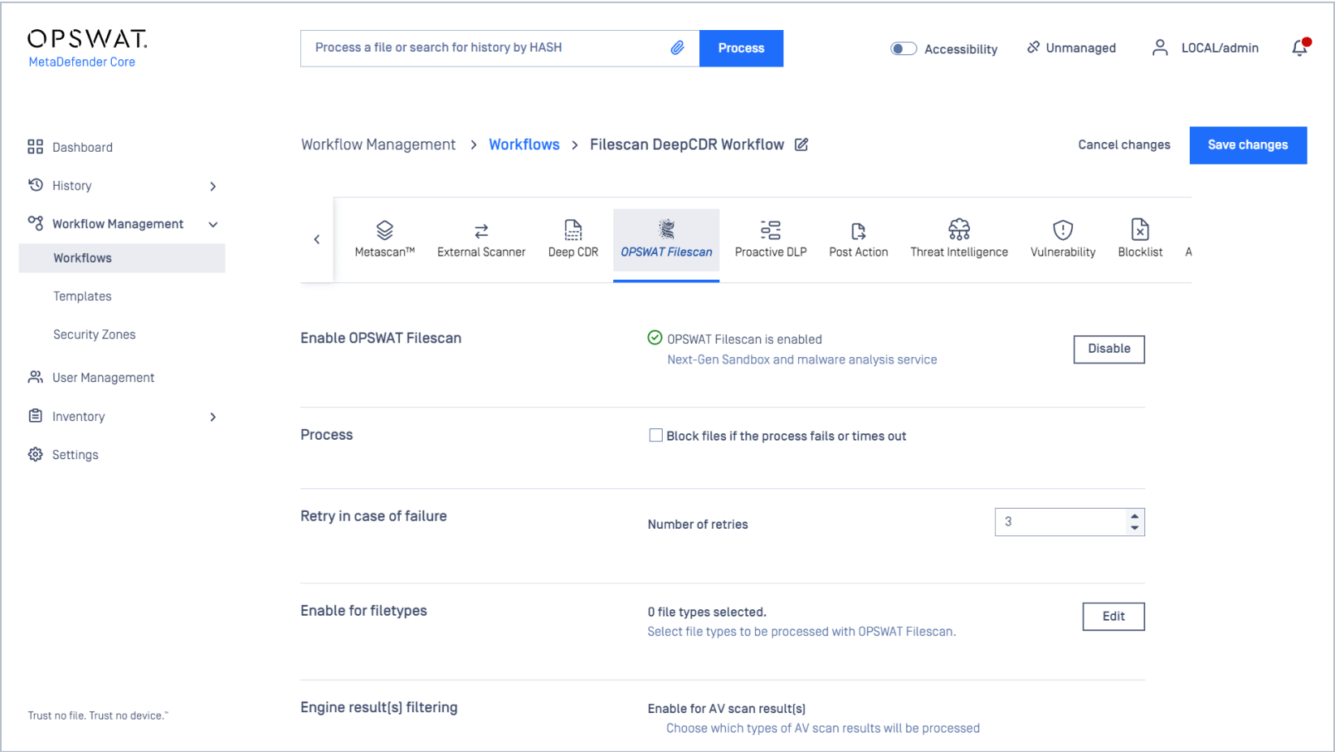Click the Number of retries field

click(1060, 522)
